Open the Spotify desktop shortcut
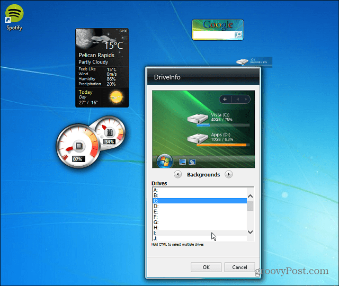 [x=14, y=17]
